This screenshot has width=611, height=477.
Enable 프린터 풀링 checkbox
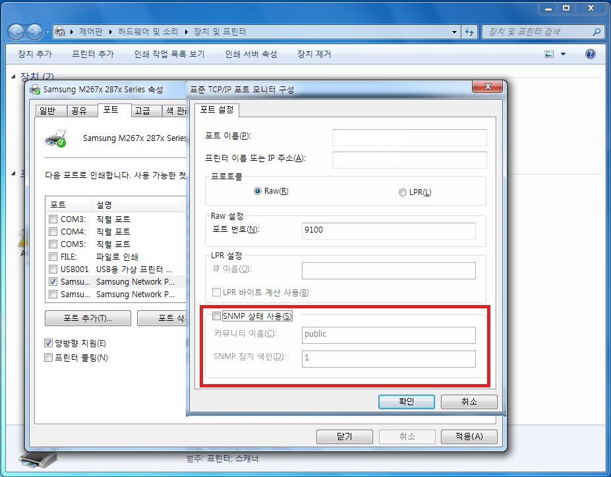pyautogui.click(x=48, y=358)
